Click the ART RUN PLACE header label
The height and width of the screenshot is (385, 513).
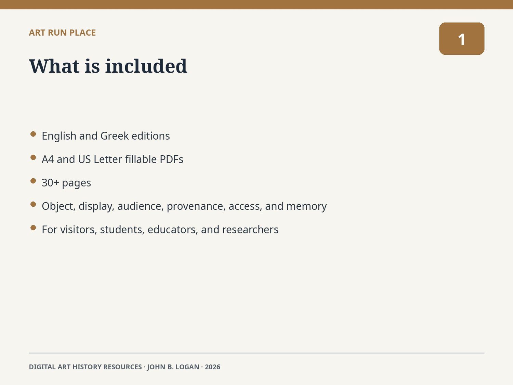pyautogui.click(x=62, y=33)
